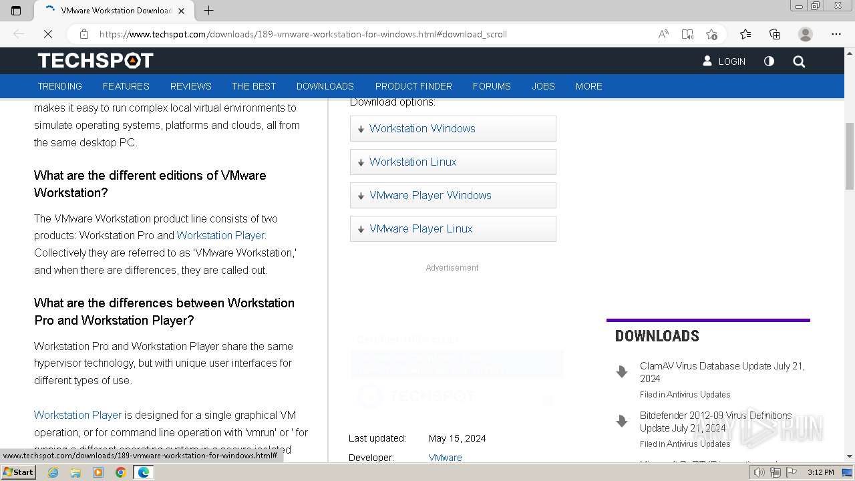View site information lock icon
Screen dimensions: 855x481
click(x=84, y=34)
